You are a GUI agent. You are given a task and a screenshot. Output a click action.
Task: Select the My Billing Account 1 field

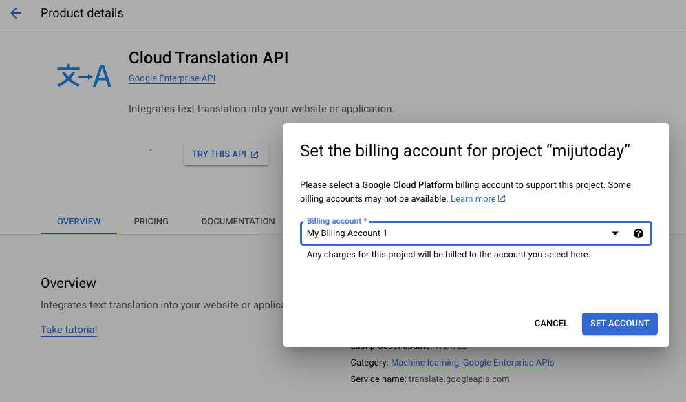click(476, 233)
